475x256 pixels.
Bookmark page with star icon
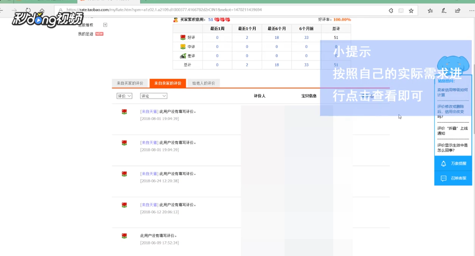(411, 10)
